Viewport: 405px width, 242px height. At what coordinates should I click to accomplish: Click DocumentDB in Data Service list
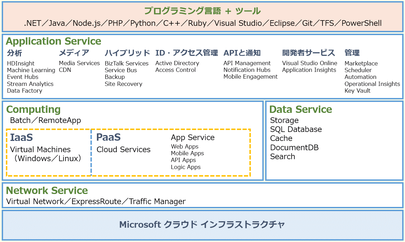click(294, 148)
